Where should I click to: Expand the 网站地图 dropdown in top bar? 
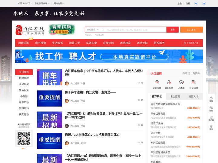(59, 3)
